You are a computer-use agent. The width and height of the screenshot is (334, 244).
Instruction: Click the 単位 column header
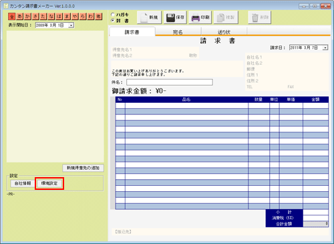(274, 100)
